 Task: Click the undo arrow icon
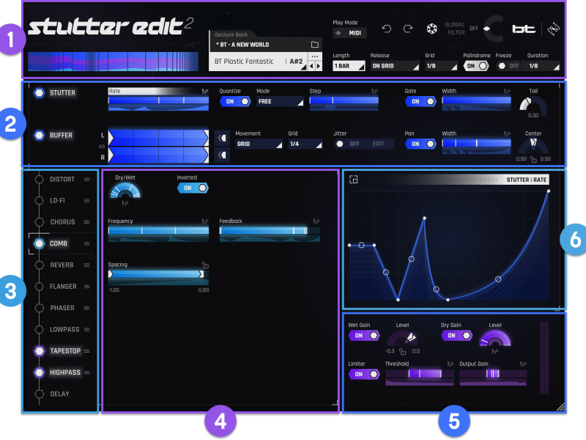point(387,29)
